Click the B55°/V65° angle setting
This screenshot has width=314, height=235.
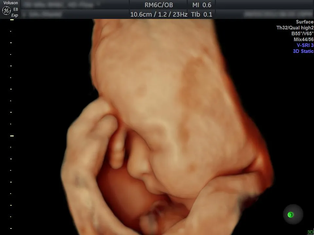302,34
